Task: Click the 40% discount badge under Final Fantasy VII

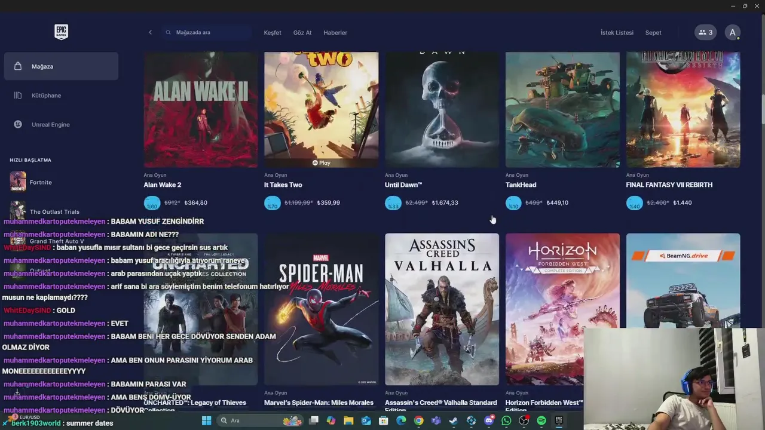Action: (635, 203)
